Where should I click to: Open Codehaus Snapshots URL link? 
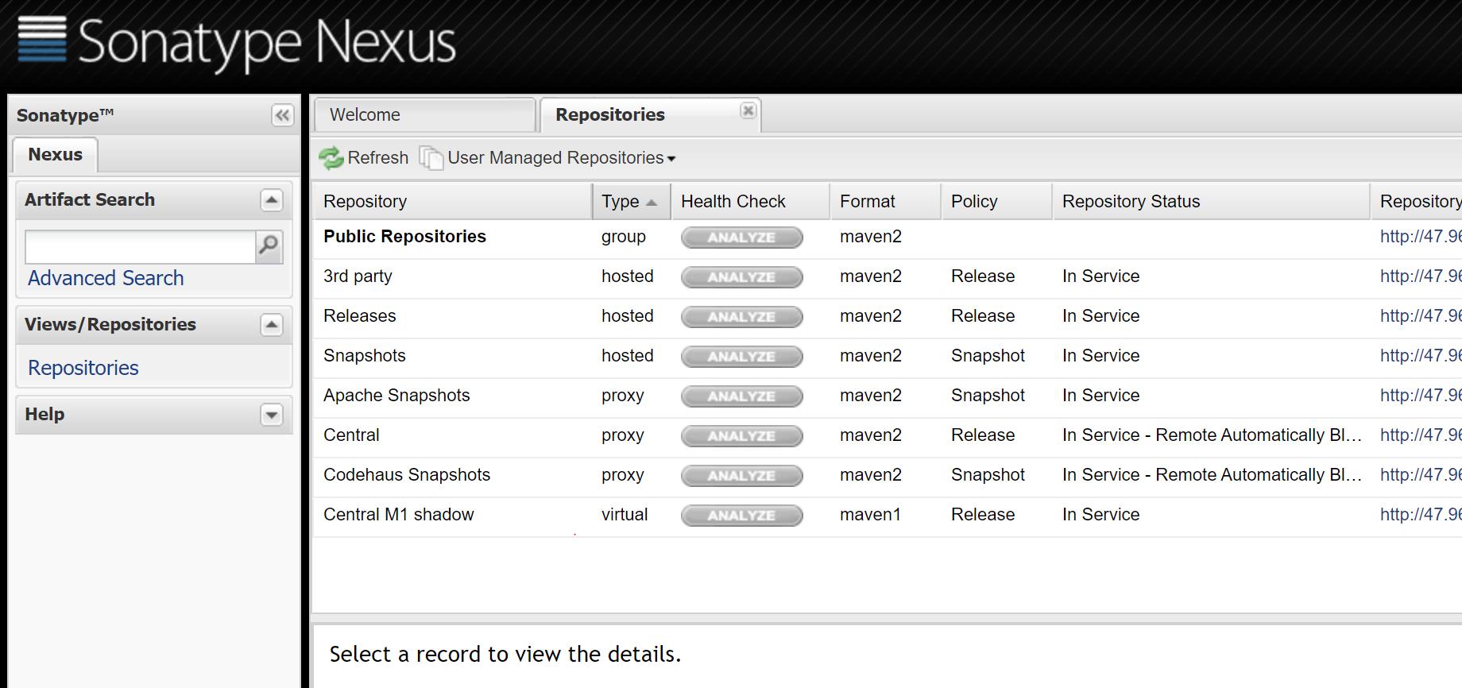click(x=1421, y=475)
